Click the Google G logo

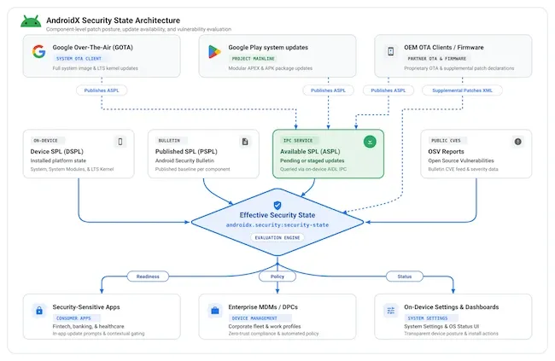39,51
